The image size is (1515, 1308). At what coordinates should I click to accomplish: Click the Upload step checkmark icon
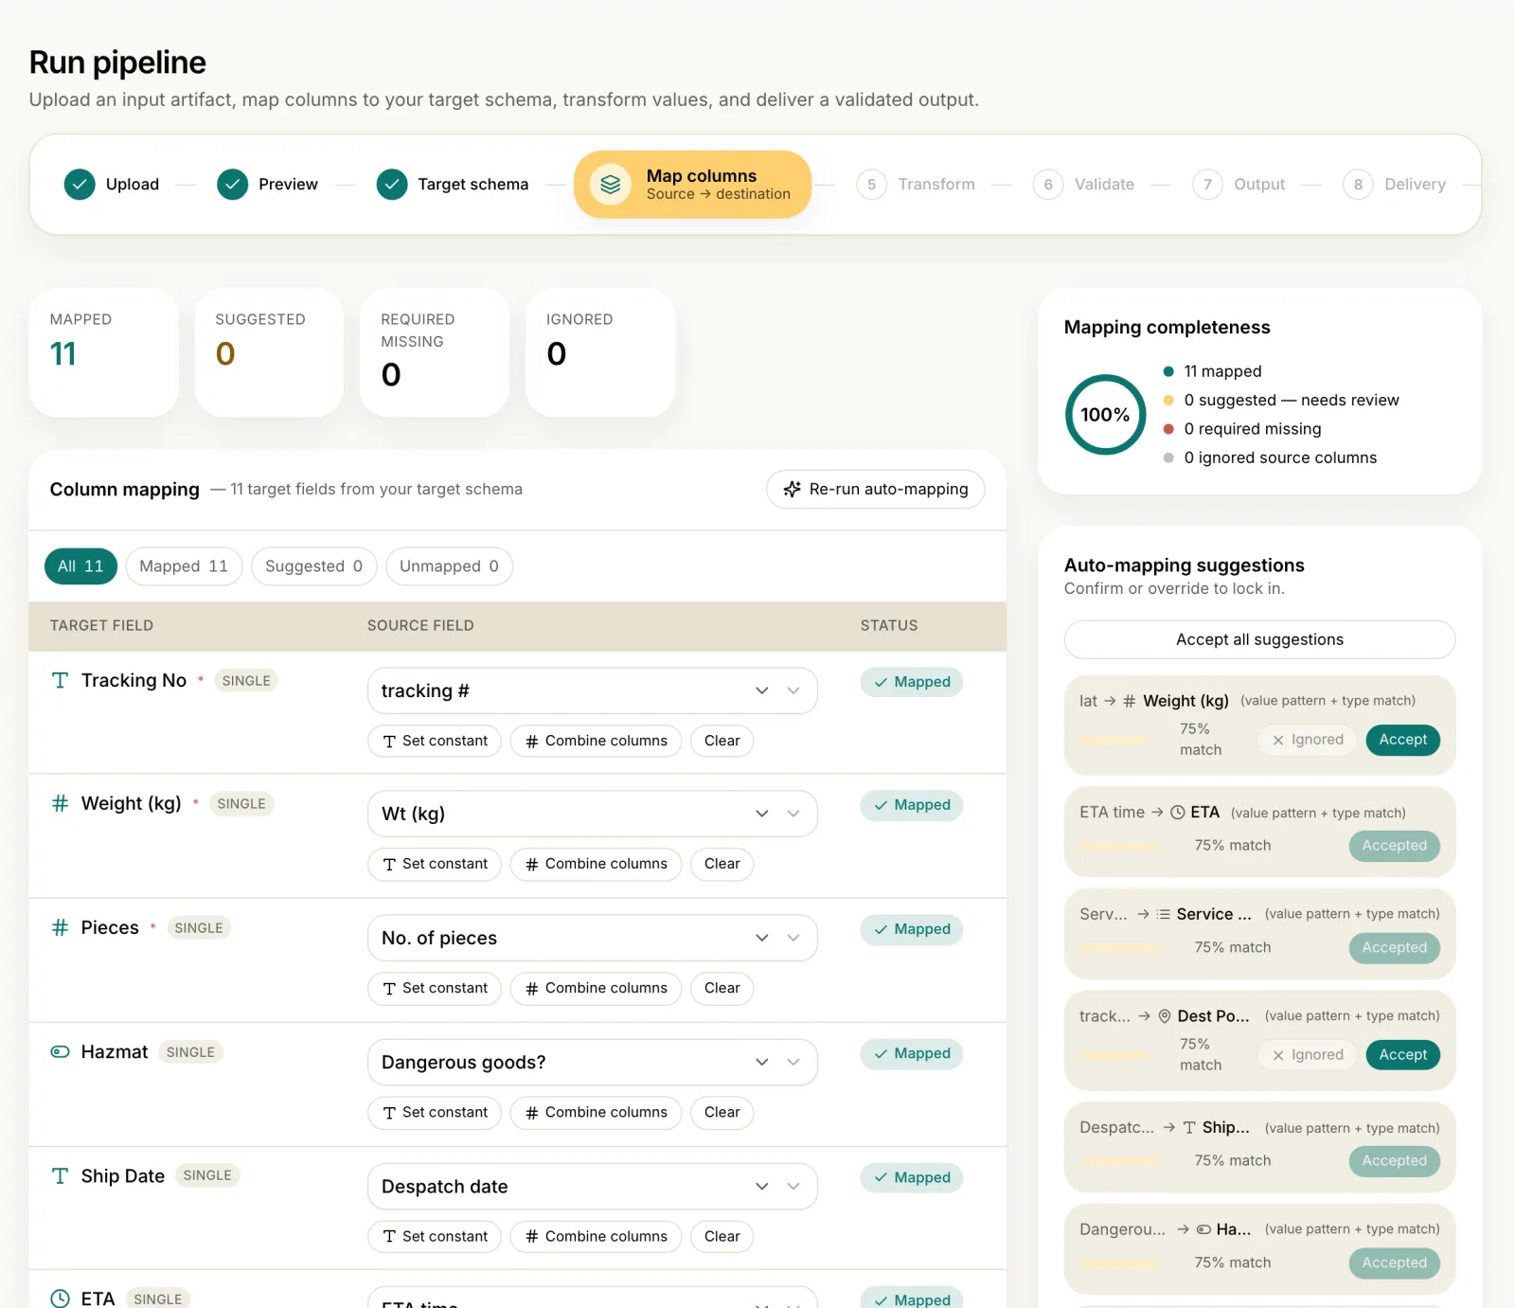click(80, 185)
